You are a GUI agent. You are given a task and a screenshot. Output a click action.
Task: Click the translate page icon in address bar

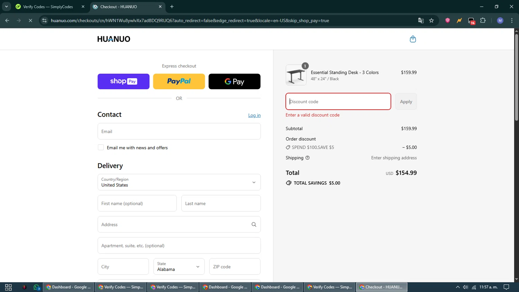click(421, 20)
